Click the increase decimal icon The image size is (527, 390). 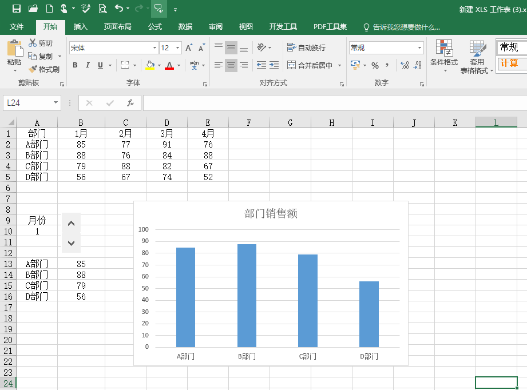405,65
